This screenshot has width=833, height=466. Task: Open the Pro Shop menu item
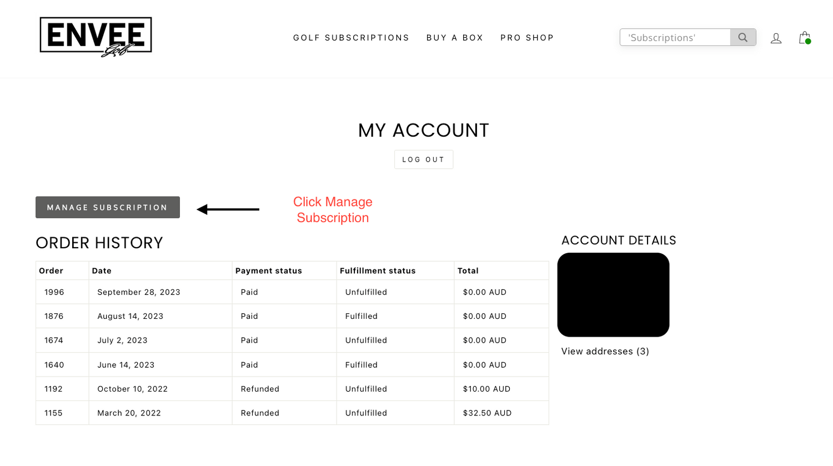click(527, 38)
